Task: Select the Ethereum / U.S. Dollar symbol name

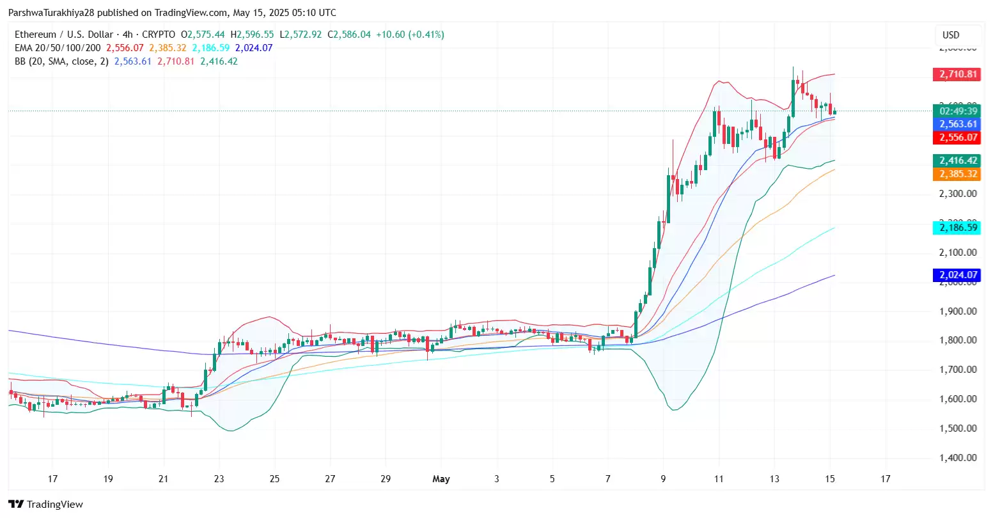Action: click(64, 35)
